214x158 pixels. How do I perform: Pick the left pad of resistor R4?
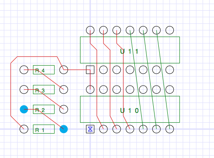[x=24, y=70]
